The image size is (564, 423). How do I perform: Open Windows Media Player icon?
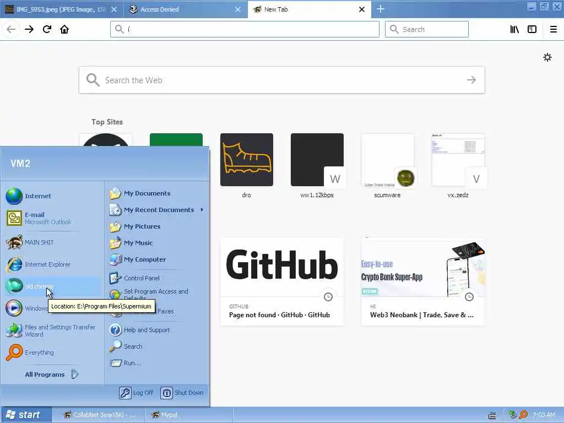14,308
